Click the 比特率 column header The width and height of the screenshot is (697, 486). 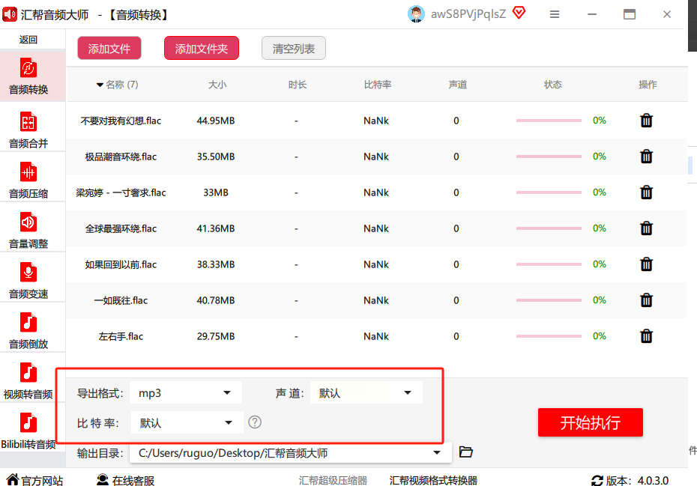coord(378,85)
